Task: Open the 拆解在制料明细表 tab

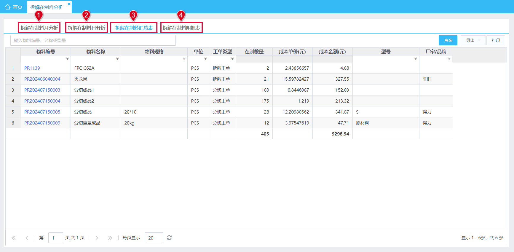Action: point(181,28)
